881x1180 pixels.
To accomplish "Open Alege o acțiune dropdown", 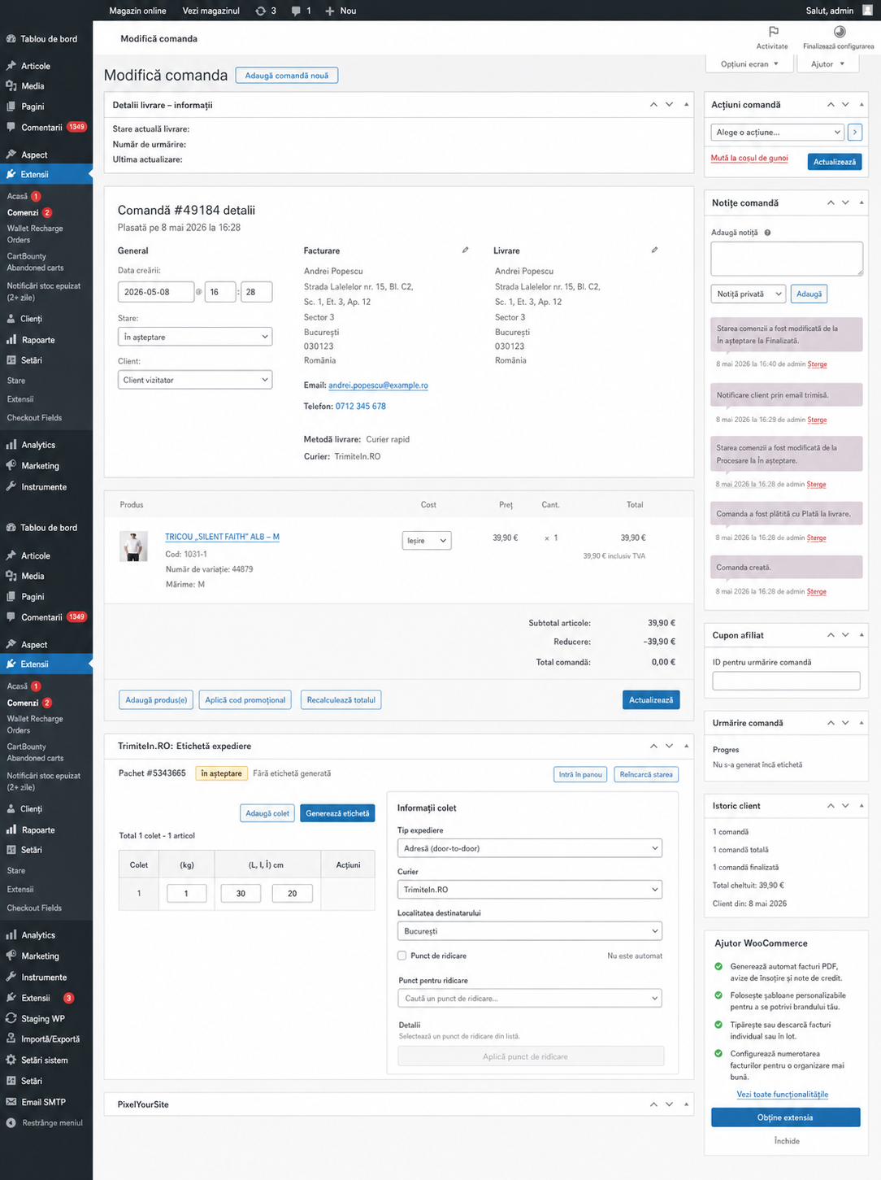I will [x=778, y=132].
